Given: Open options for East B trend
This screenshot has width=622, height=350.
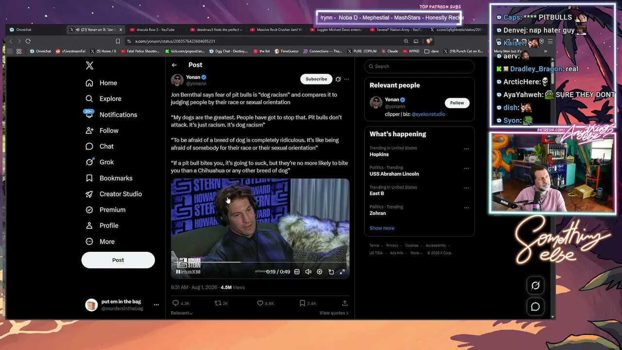Looking at the screenshot, I should [466, 188].
